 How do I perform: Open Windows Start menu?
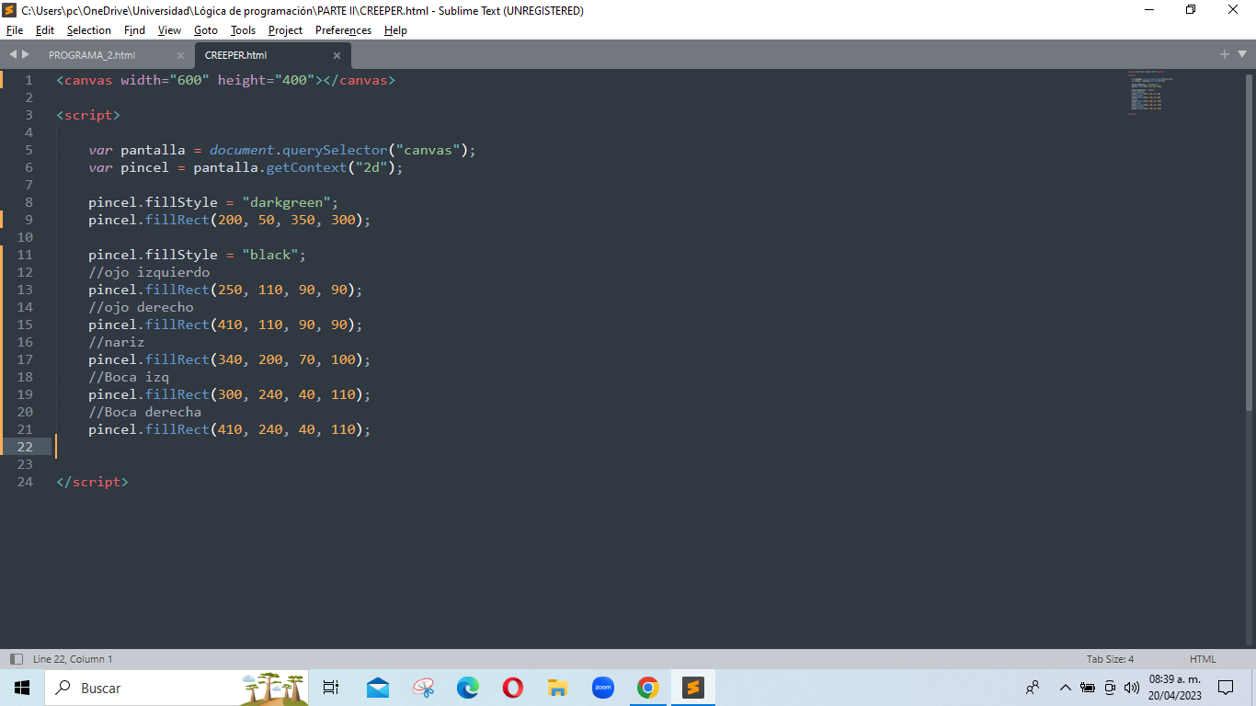[22, 688]
